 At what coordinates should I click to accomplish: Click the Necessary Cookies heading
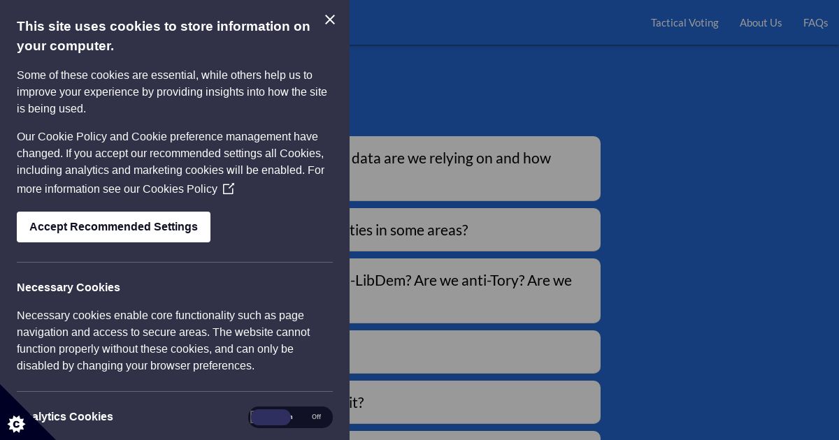click(x=69, y=288)
